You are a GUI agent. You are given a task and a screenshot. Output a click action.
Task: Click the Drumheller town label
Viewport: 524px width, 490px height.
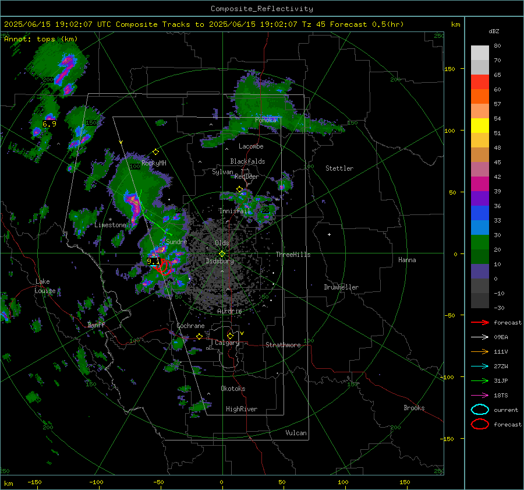click(341, 287)
